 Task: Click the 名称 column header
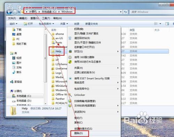pyautogui.click(x=54, y=30)
